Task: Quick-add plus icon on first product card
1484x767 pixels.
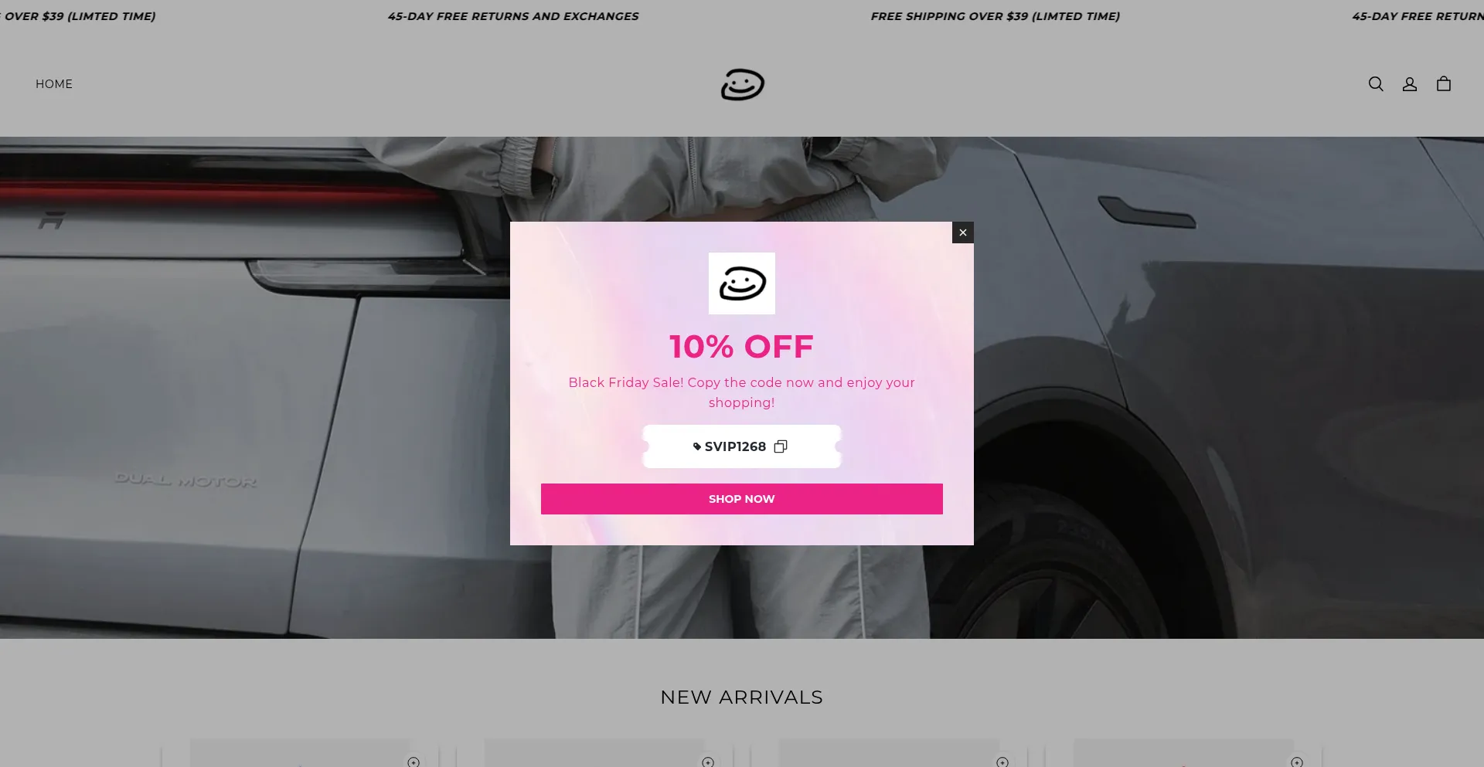Action: click(414, 762)
